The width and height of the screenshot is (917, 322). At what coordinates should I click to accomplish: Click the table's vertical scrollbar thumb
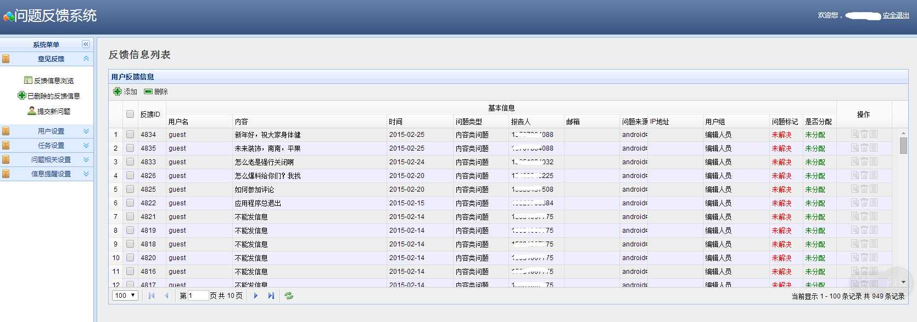pos(903,146)
